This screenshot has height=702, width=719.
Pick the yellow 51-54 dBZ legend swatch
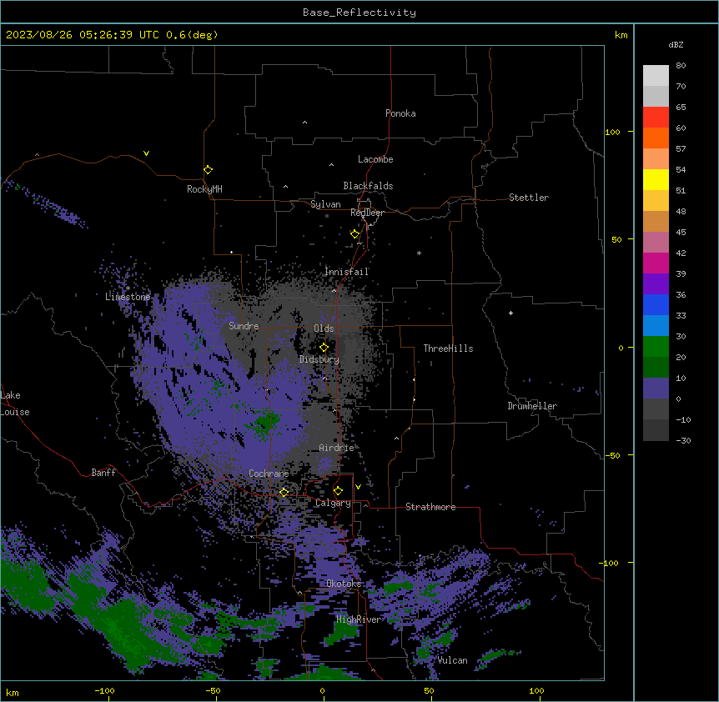click(656, 179)
